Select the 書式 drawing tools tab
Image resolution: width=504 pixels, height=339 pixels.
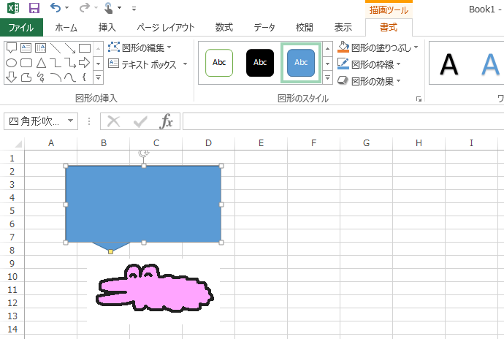point(389,28)
